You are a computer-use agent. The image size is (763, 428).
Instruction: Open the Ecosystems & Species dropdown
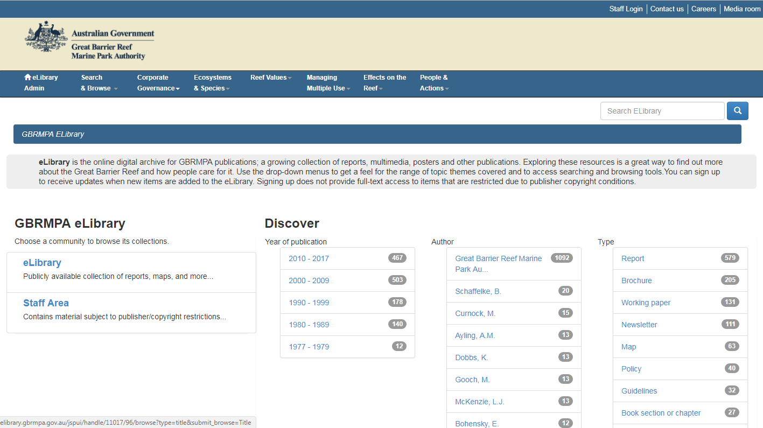pos(213,83)
